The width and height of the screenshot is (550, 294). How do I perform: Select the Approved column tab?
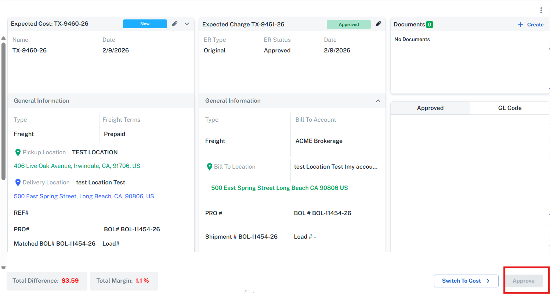coord(430,108)
